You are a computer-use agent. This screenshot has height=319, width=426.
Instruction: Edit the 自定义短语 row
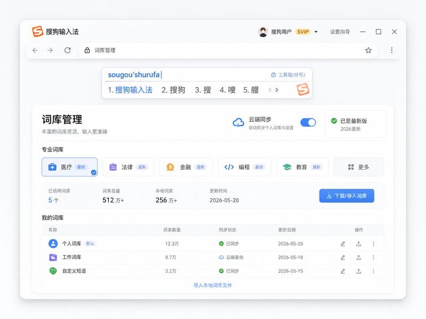point(343,271)
